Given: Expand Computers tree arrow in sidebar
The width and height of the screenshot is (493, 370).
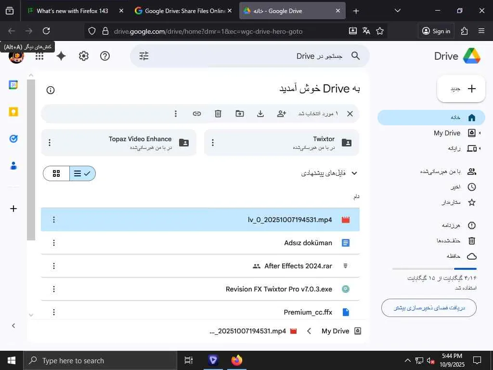Looking at the screenshot, I should pyautogui.click(x=480, y=148).
